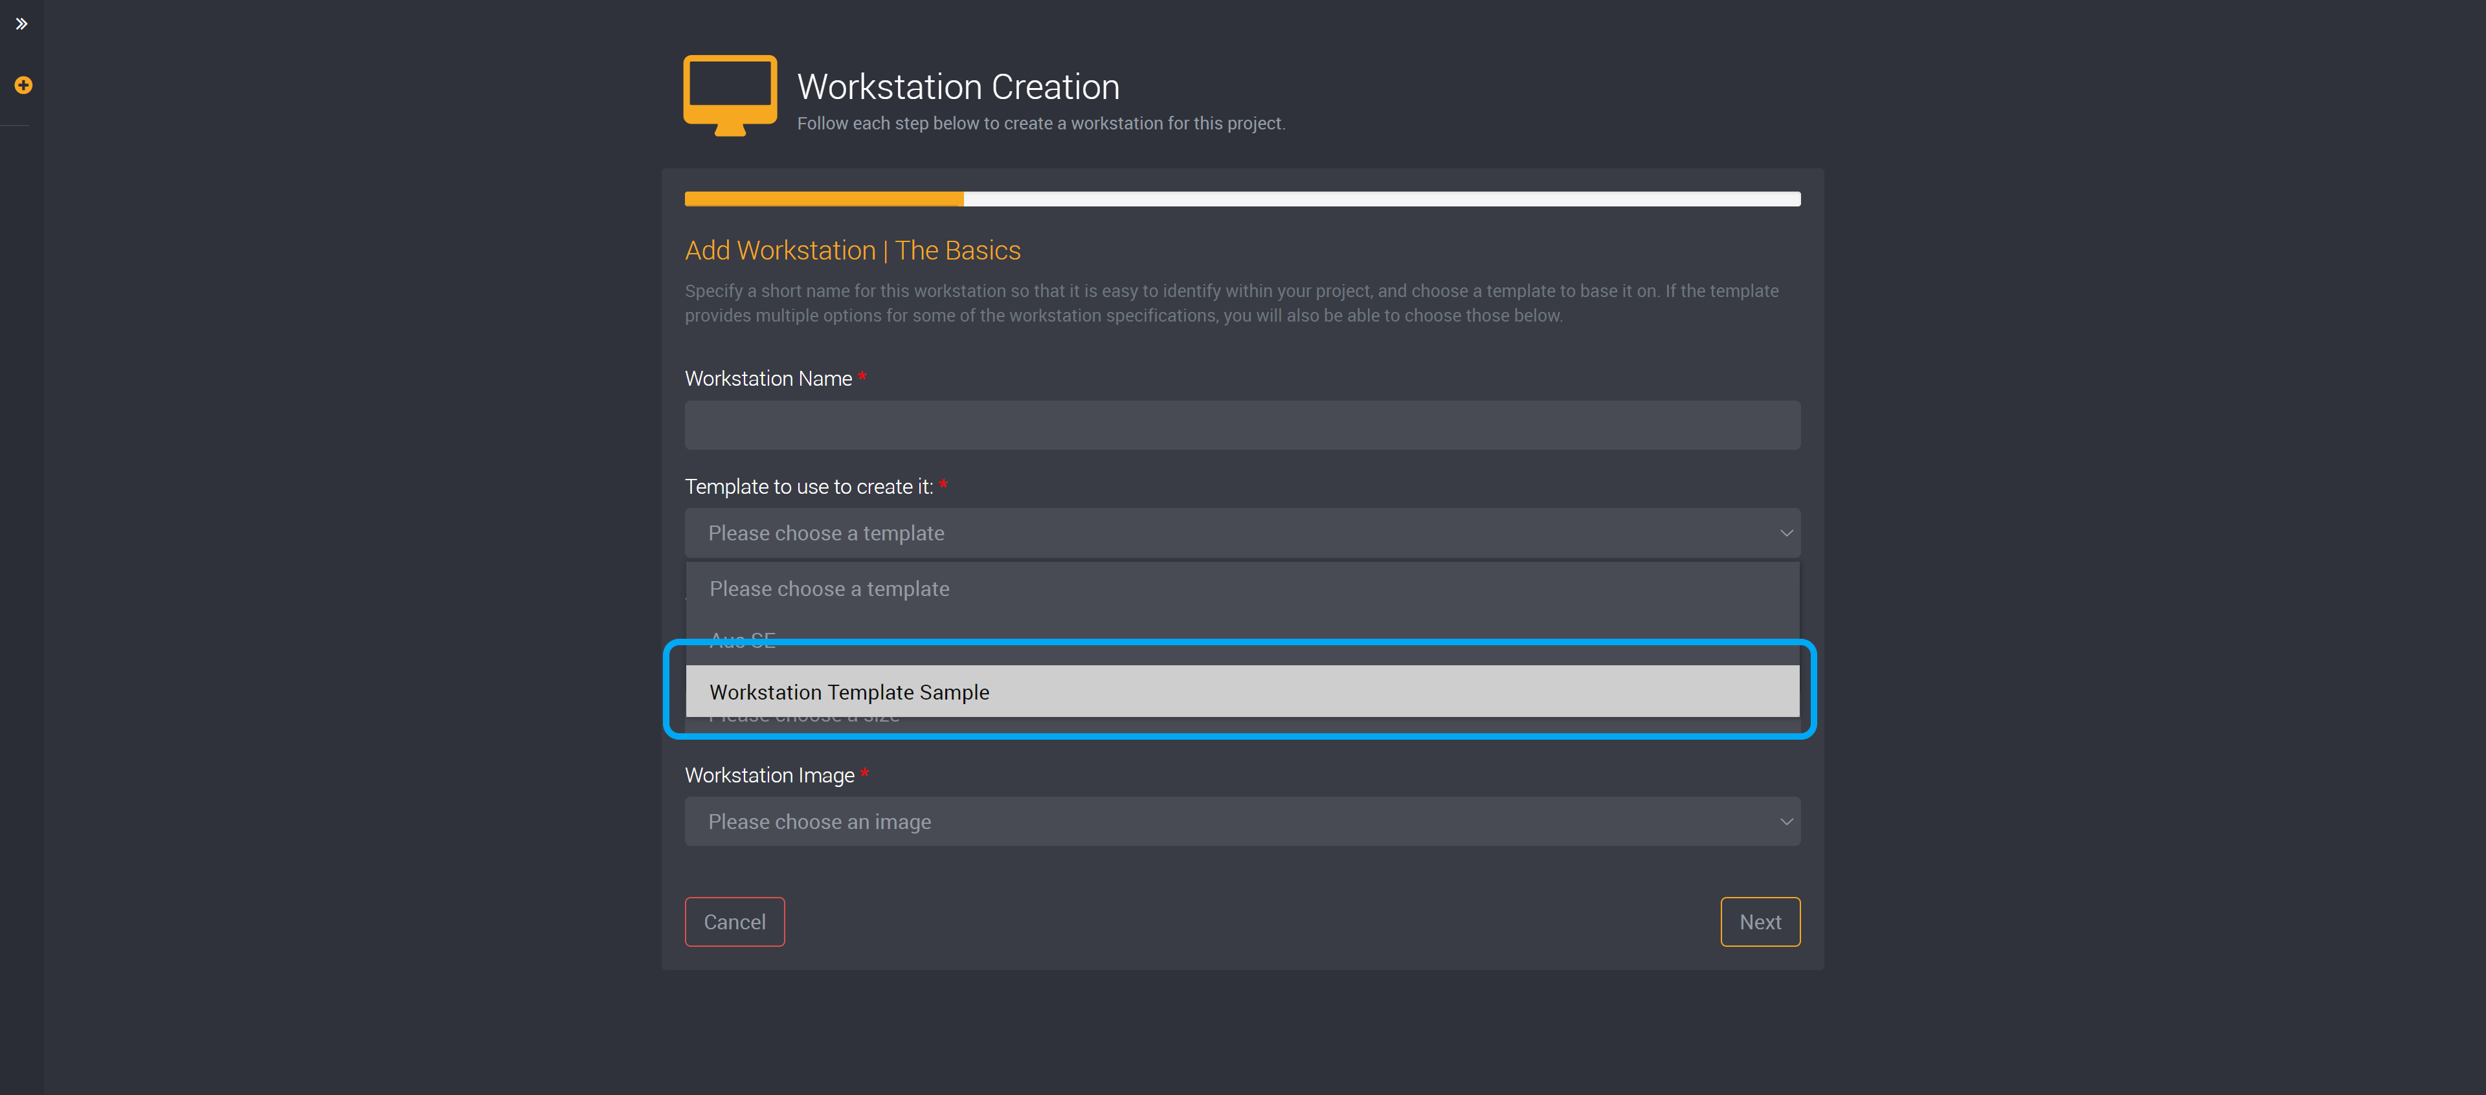Click the Workstation Creation heading
2486x1095 pixels.
[x=957, y=87]
